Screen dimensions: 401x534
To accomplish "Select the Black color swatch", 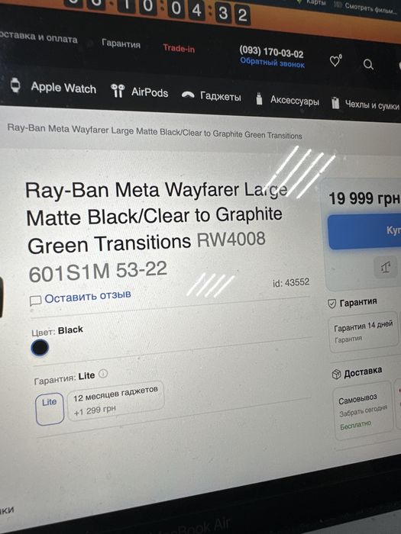I will click(x=40, y=348).
